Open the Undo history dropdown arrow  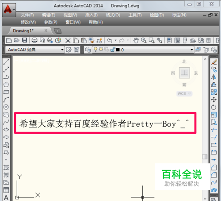116,40
